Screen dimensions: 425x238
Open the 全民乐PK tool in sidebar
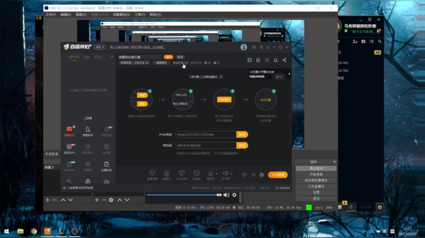pyautogui.click(x=70, y=148)
